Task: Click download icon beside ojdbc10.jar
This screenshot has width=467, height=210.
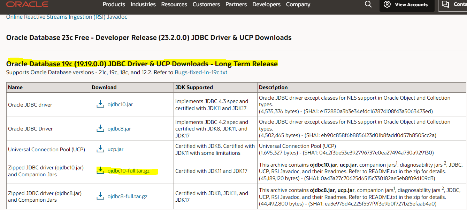Action: click(100, 104)
